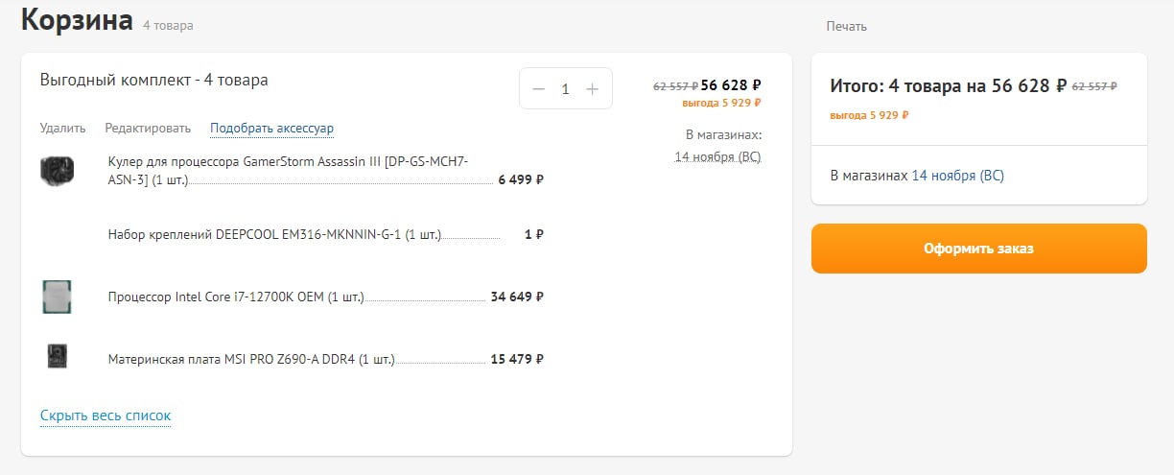
Task: Decrease quantity with the minus button
Action: 538,88
